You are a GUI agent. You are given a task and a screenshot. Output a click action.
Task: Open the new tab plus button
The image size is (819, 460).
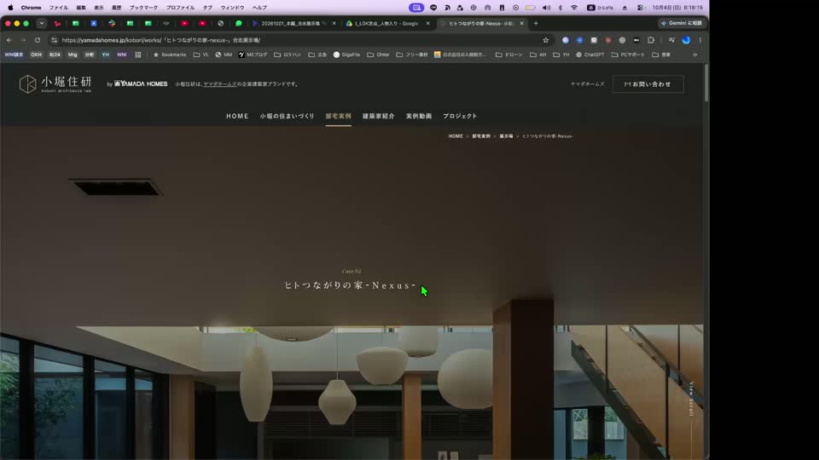[x=536, y=24]
